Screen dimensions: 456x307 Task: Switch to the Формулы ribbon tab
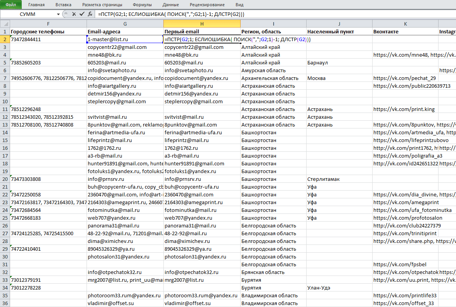coord(142,5)
